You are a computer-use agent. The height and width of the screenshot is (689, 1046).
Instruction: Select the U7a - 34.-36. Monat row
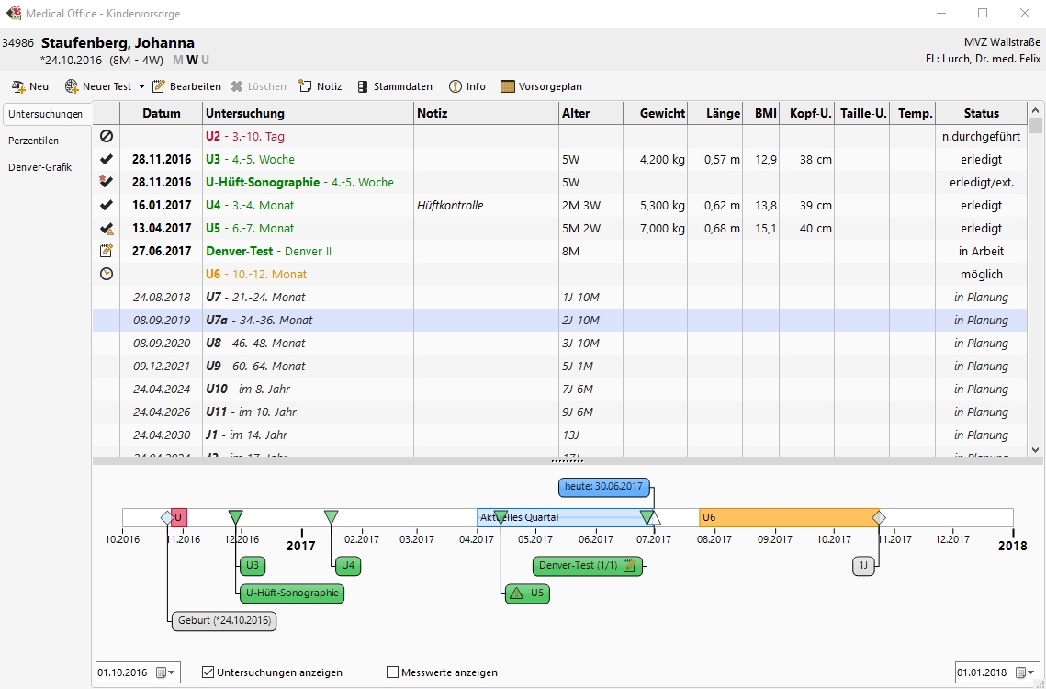pyautogui.click(x=559, y=320)
